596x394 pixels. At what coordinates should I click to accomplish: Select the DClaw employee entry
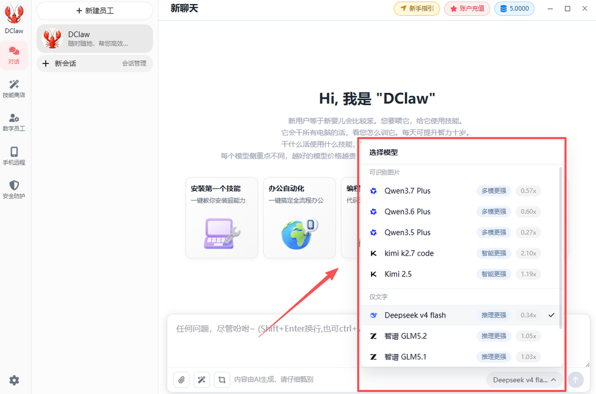[95, 39]
